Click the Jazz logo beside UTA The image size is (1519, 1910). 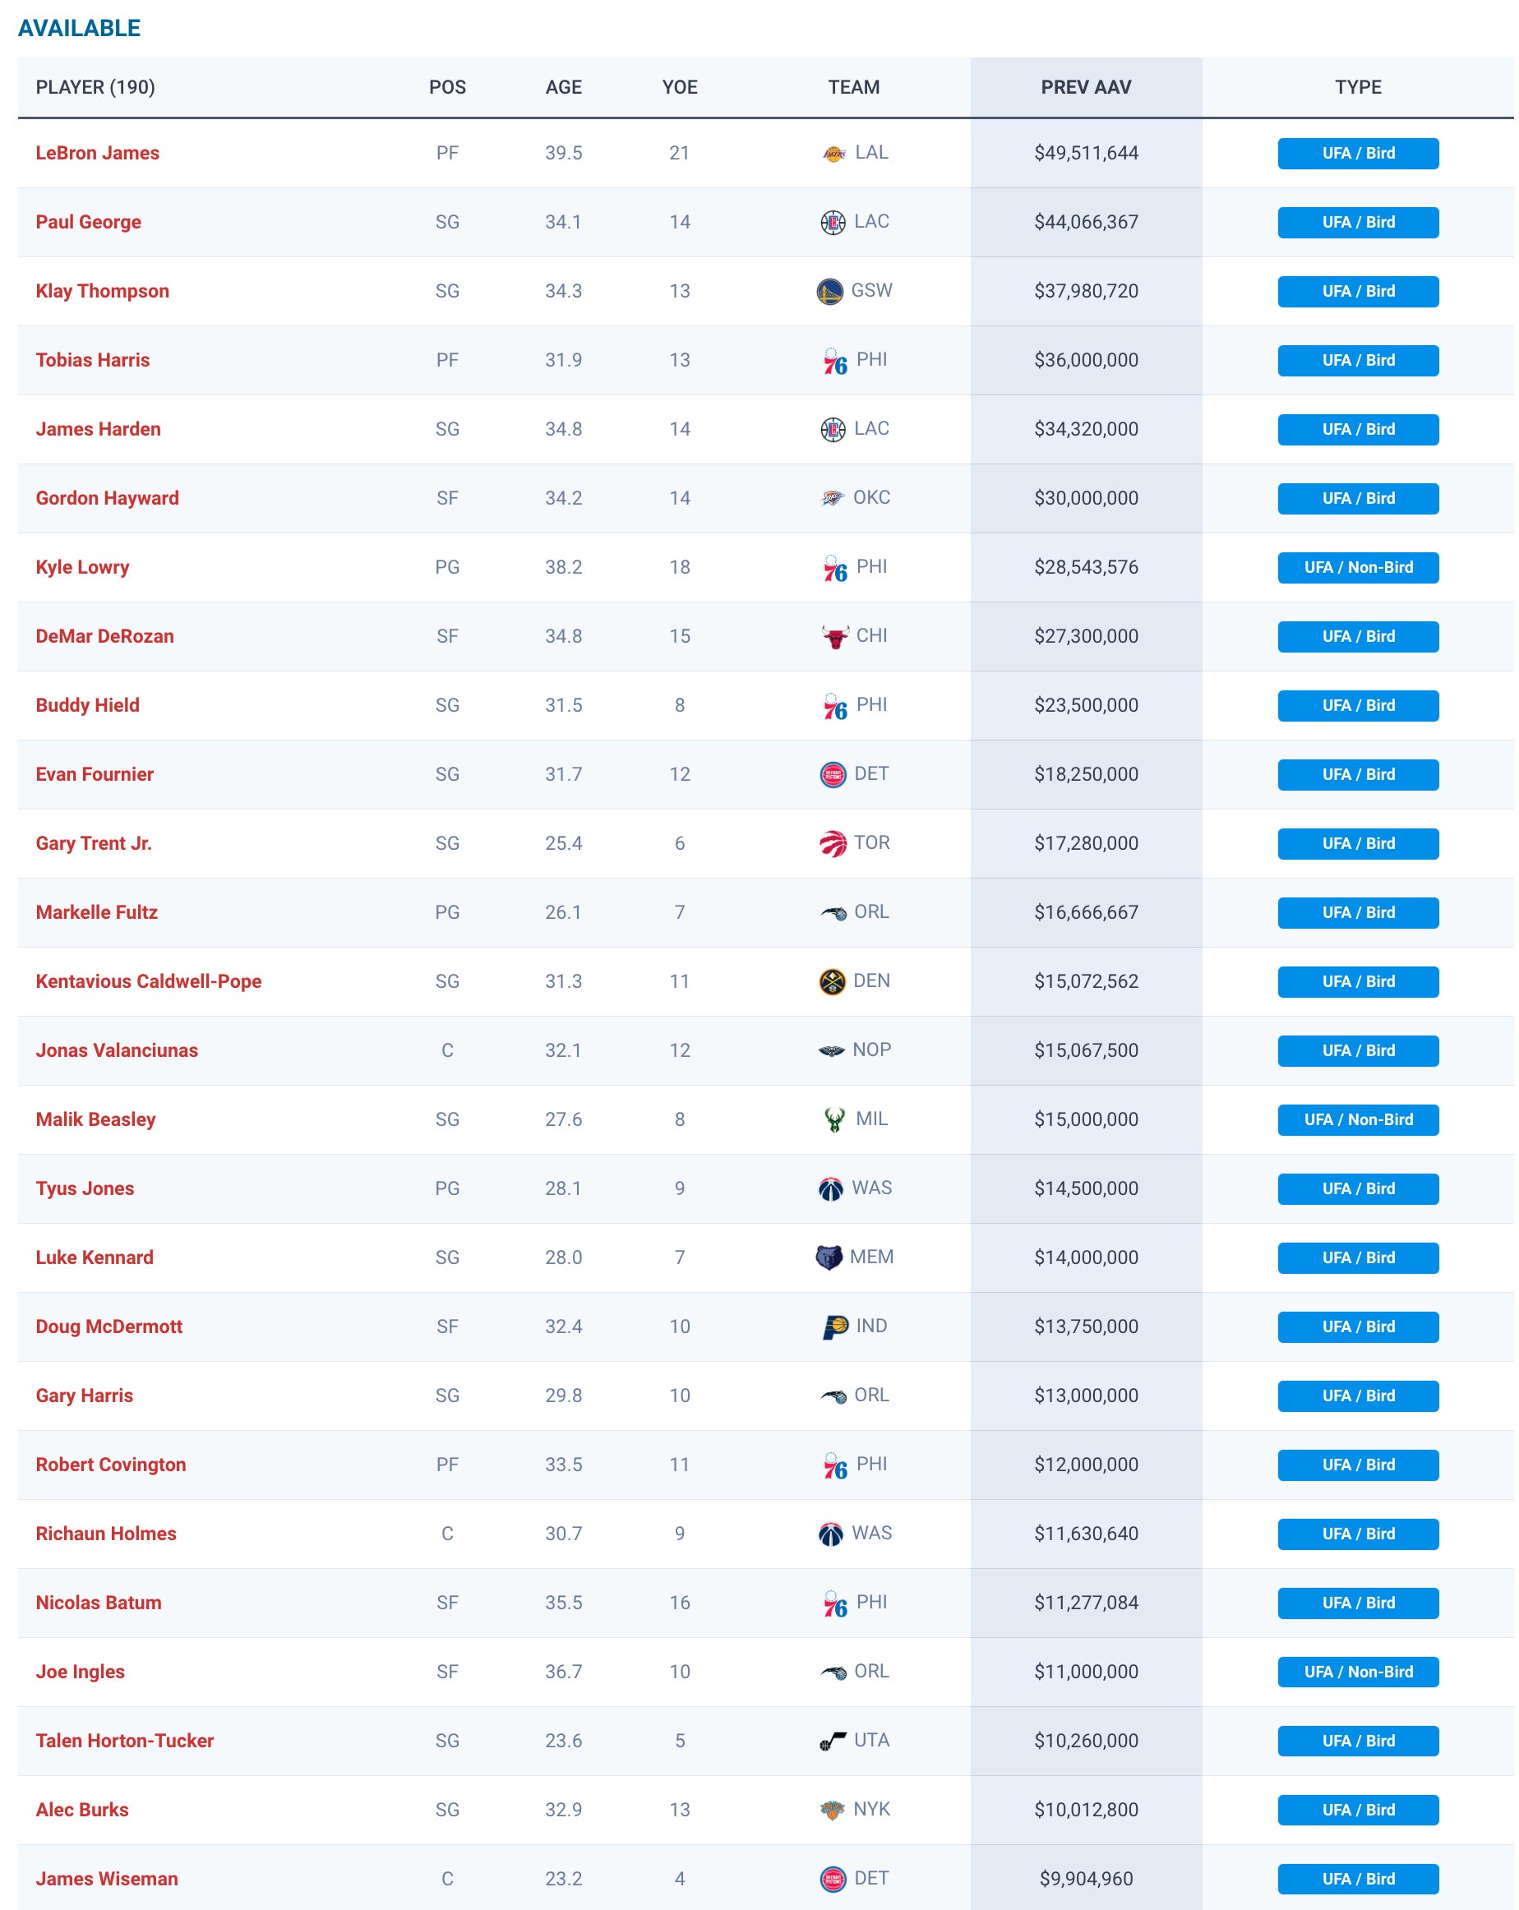(833, 1741)
